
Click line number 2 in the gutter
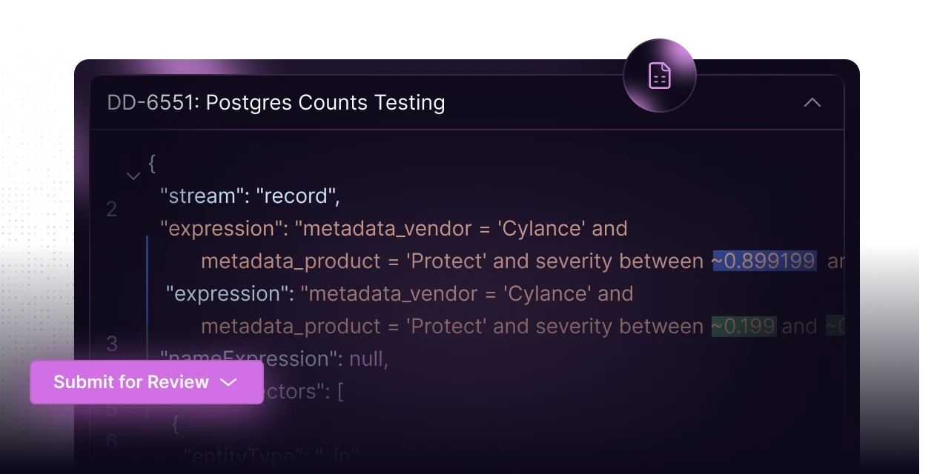coord(112,210)
